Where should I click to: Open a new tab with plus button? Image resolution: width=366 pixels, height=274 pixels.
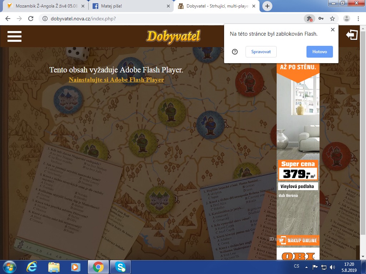point(267,6)
